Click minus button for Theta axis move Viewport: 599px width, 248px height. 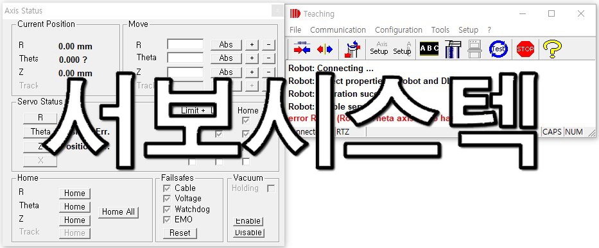268,58
